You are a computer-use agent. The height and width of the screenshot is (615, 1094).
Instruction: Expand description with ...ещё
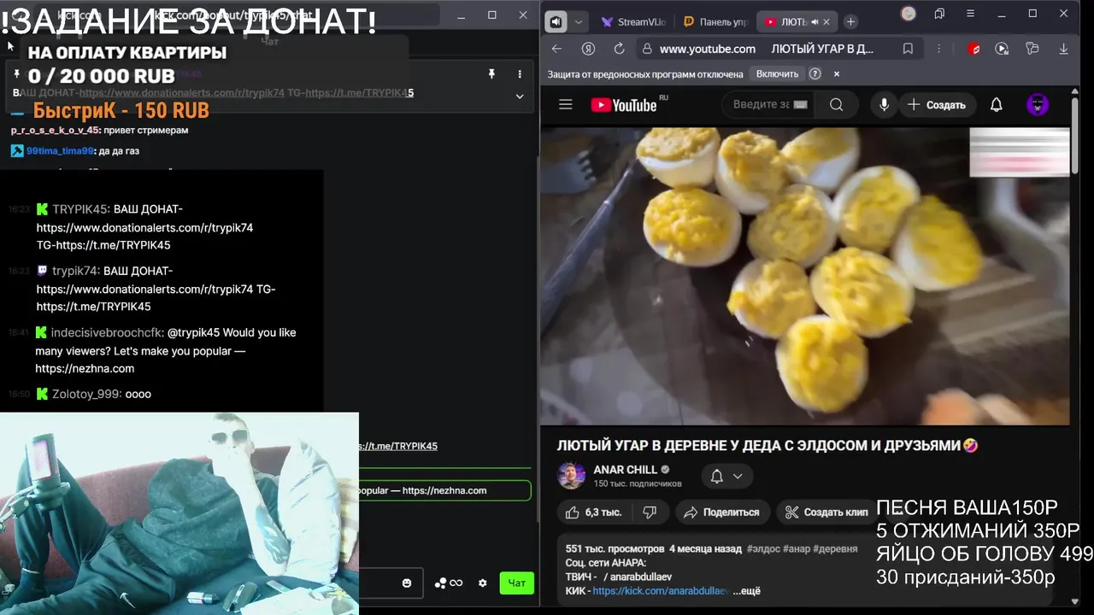(x=746, y=590)
